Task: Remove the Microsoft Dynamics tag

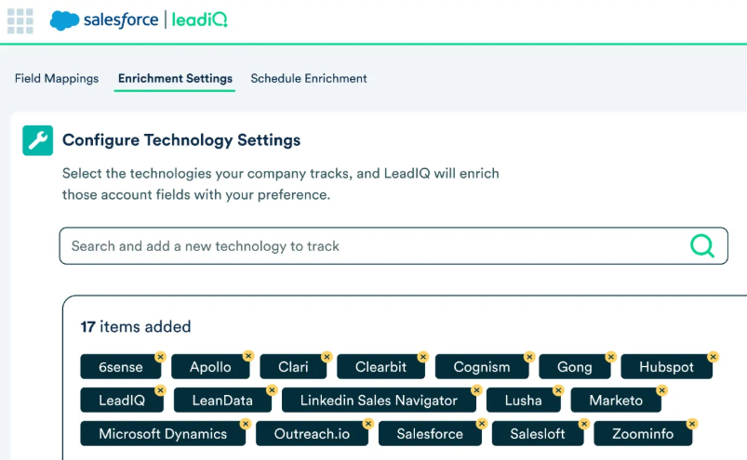Action: (x=246, y=424)
